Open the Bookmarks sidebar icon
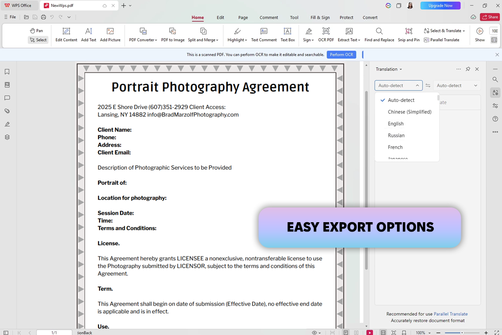 click(x=7, y=72)
